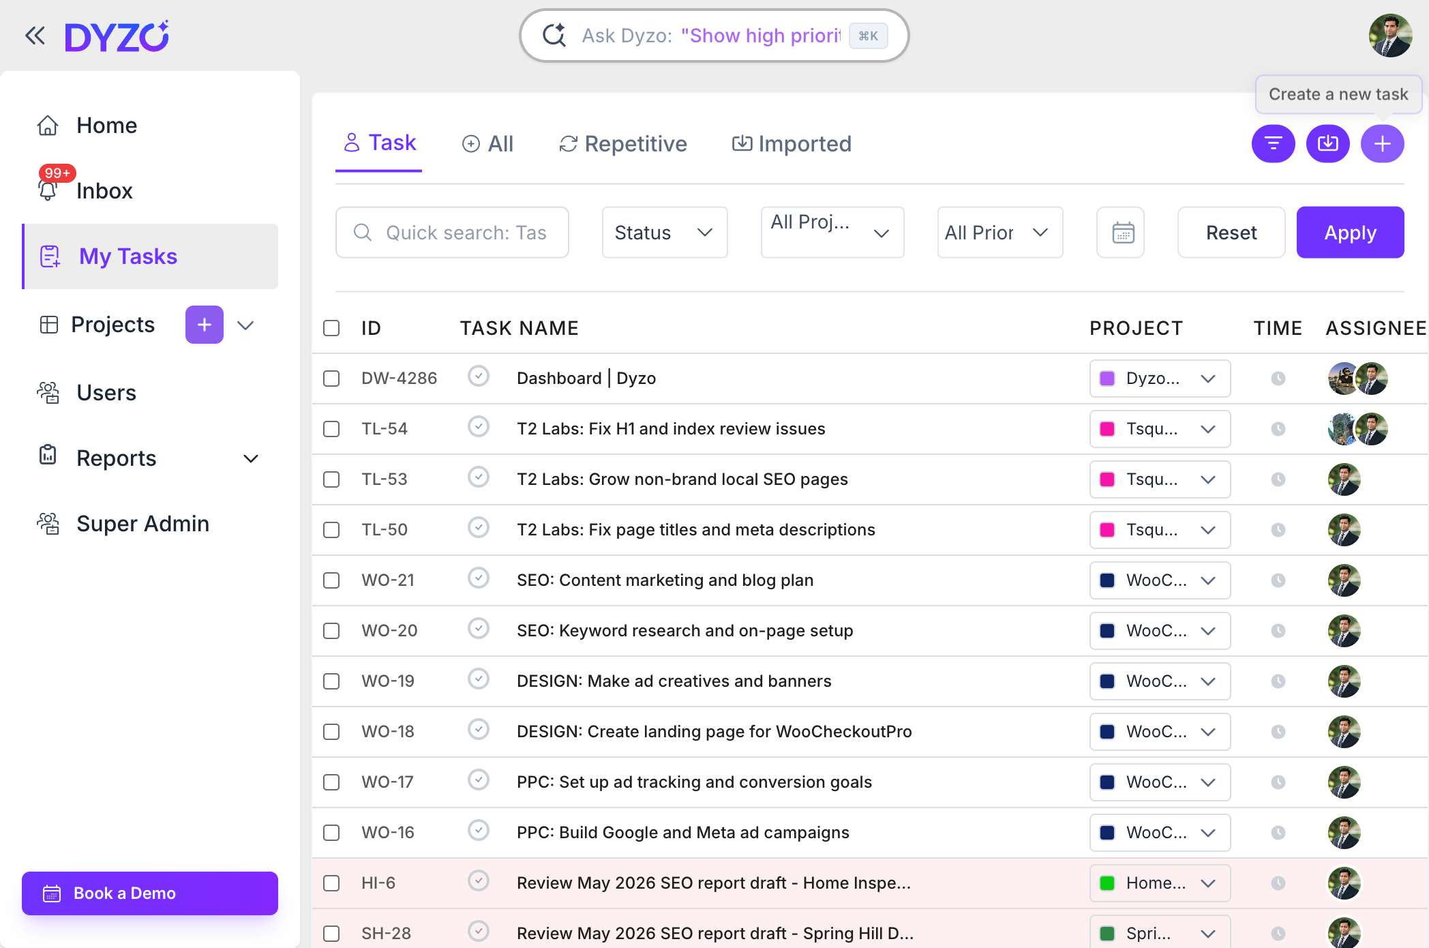The width and height of the screenshot is (1429, 948).
Task: Open the Status dropdown
Action: pyautogui.click(x=665, y=233)
